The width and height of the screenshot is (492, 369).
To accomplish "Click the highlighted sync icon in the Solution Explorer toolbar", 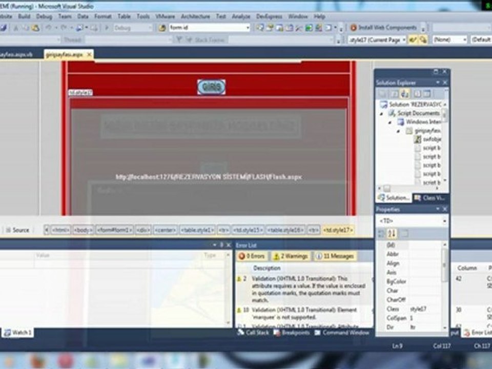I will [x=405, y=93].
